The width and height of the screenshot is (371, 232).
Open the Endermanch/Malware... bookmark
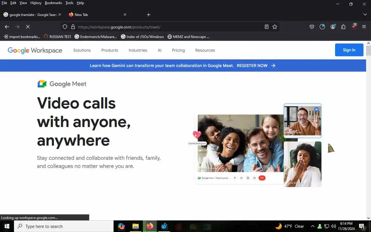tap(96, 37)
